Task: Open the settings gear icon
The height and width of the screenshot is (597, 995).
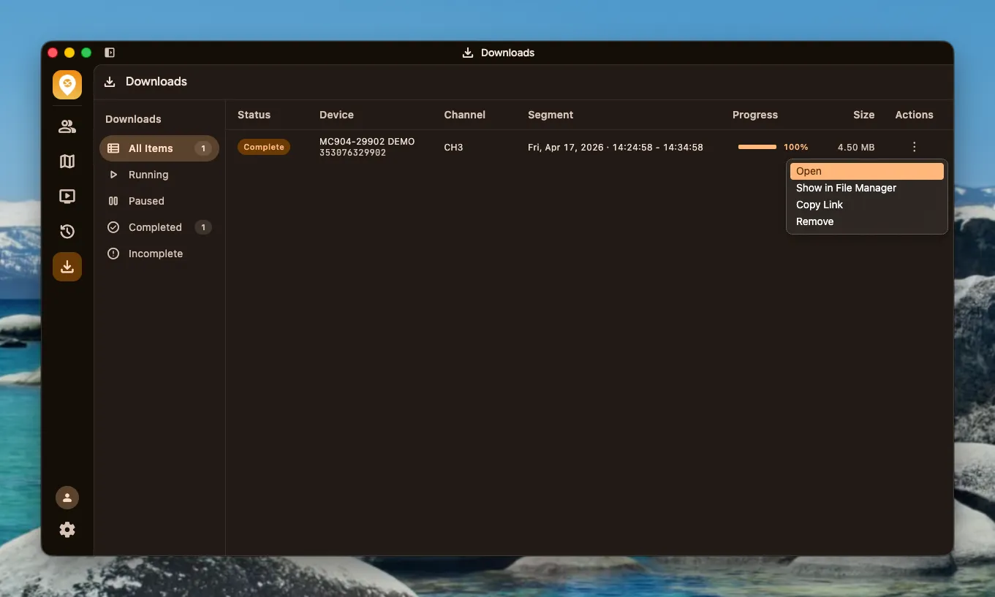Action: click(x=67, y=530)
